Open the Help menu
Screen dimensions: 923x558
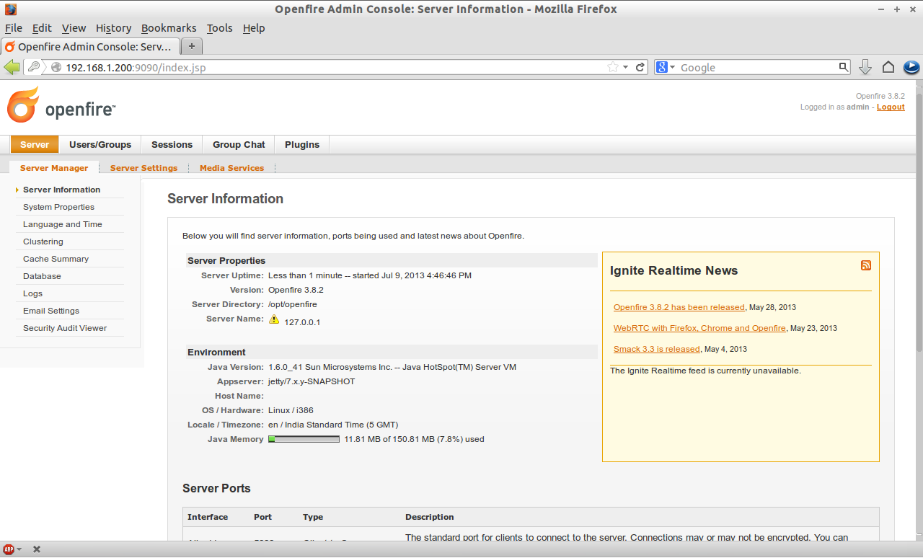click(254, 28)
